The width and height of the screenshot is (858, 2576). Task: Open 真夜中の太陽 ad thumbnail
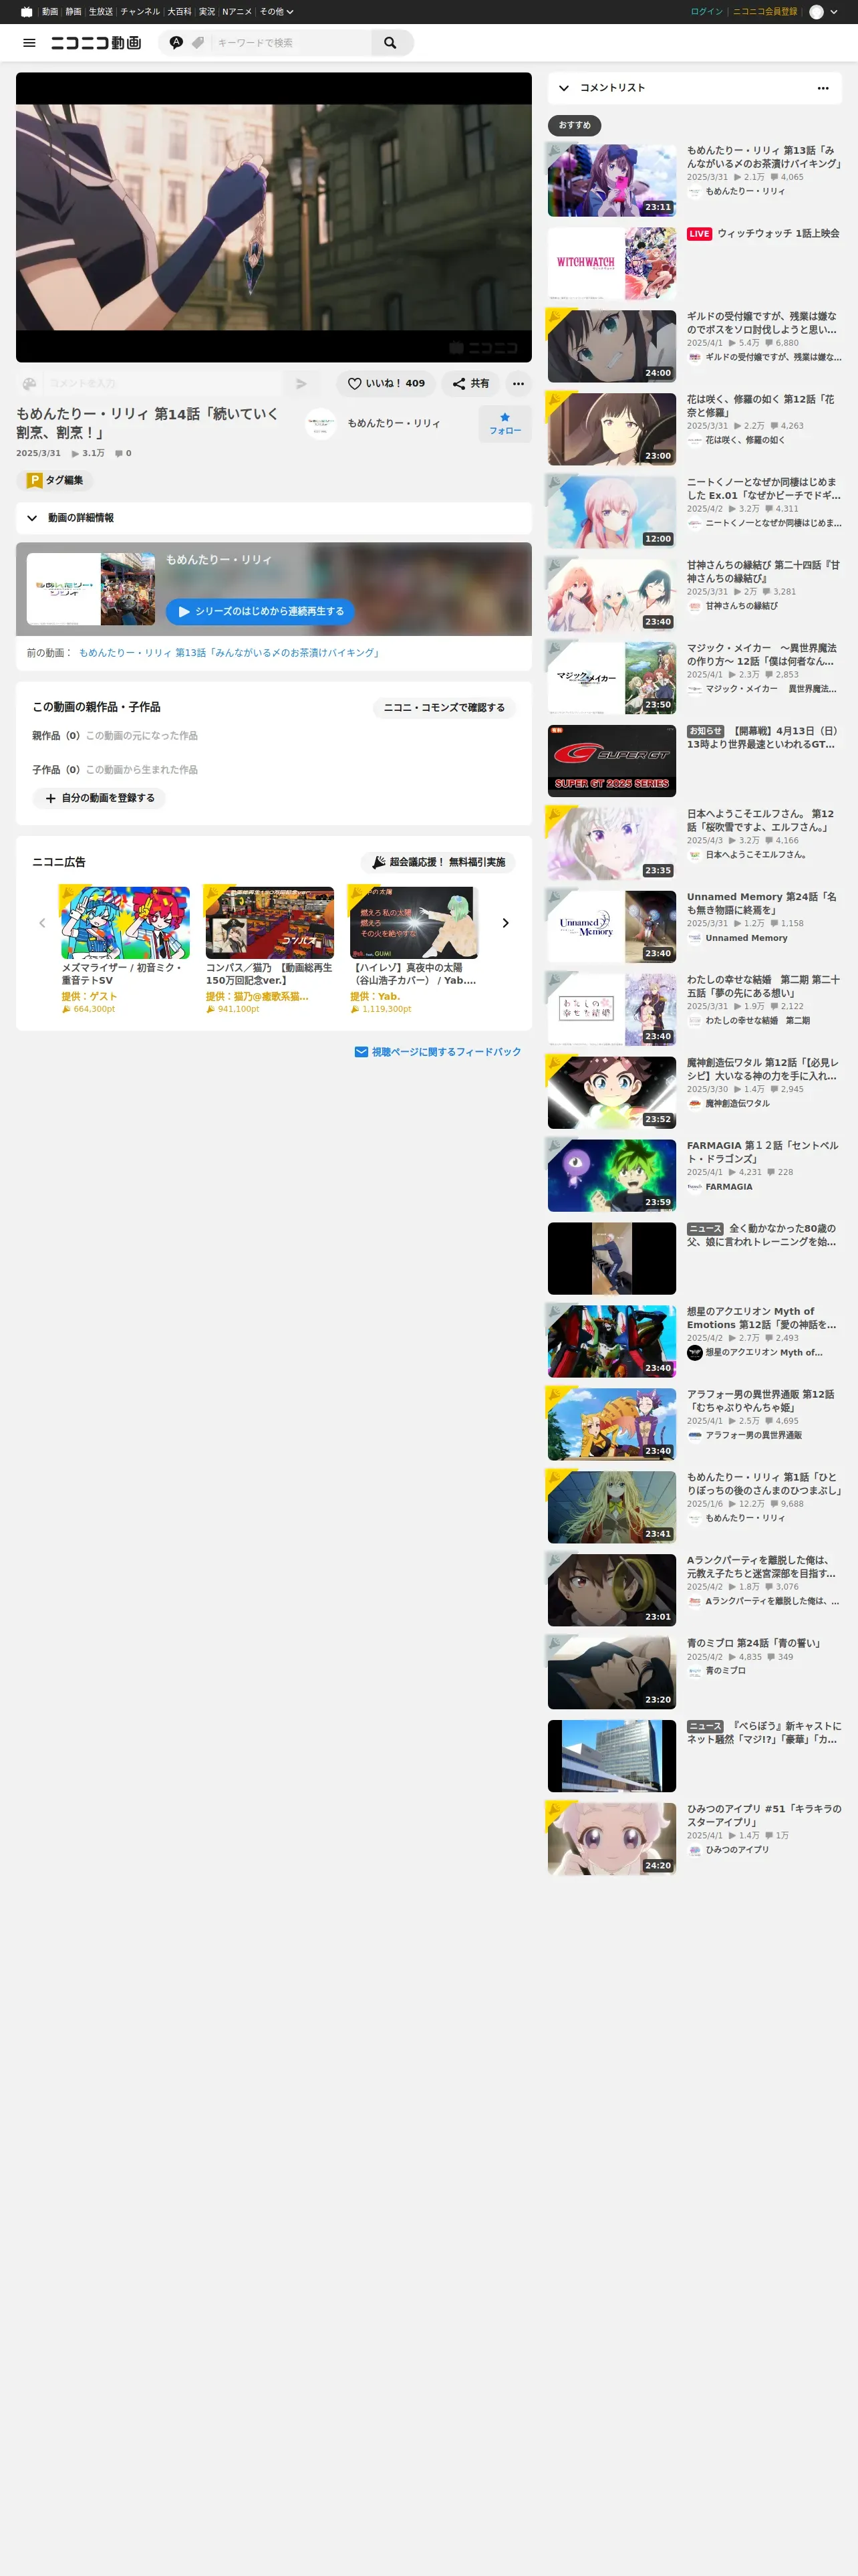click(414, 923)
